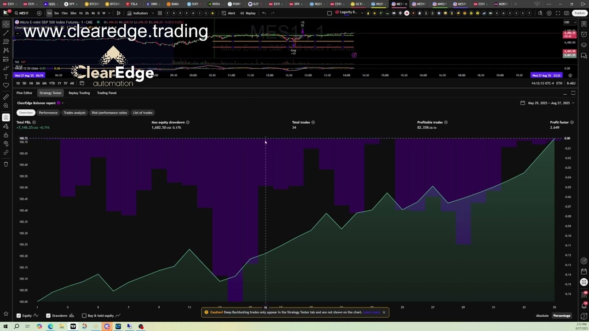Expand the ClearEdge Balance report dropdown

[63, 103]
